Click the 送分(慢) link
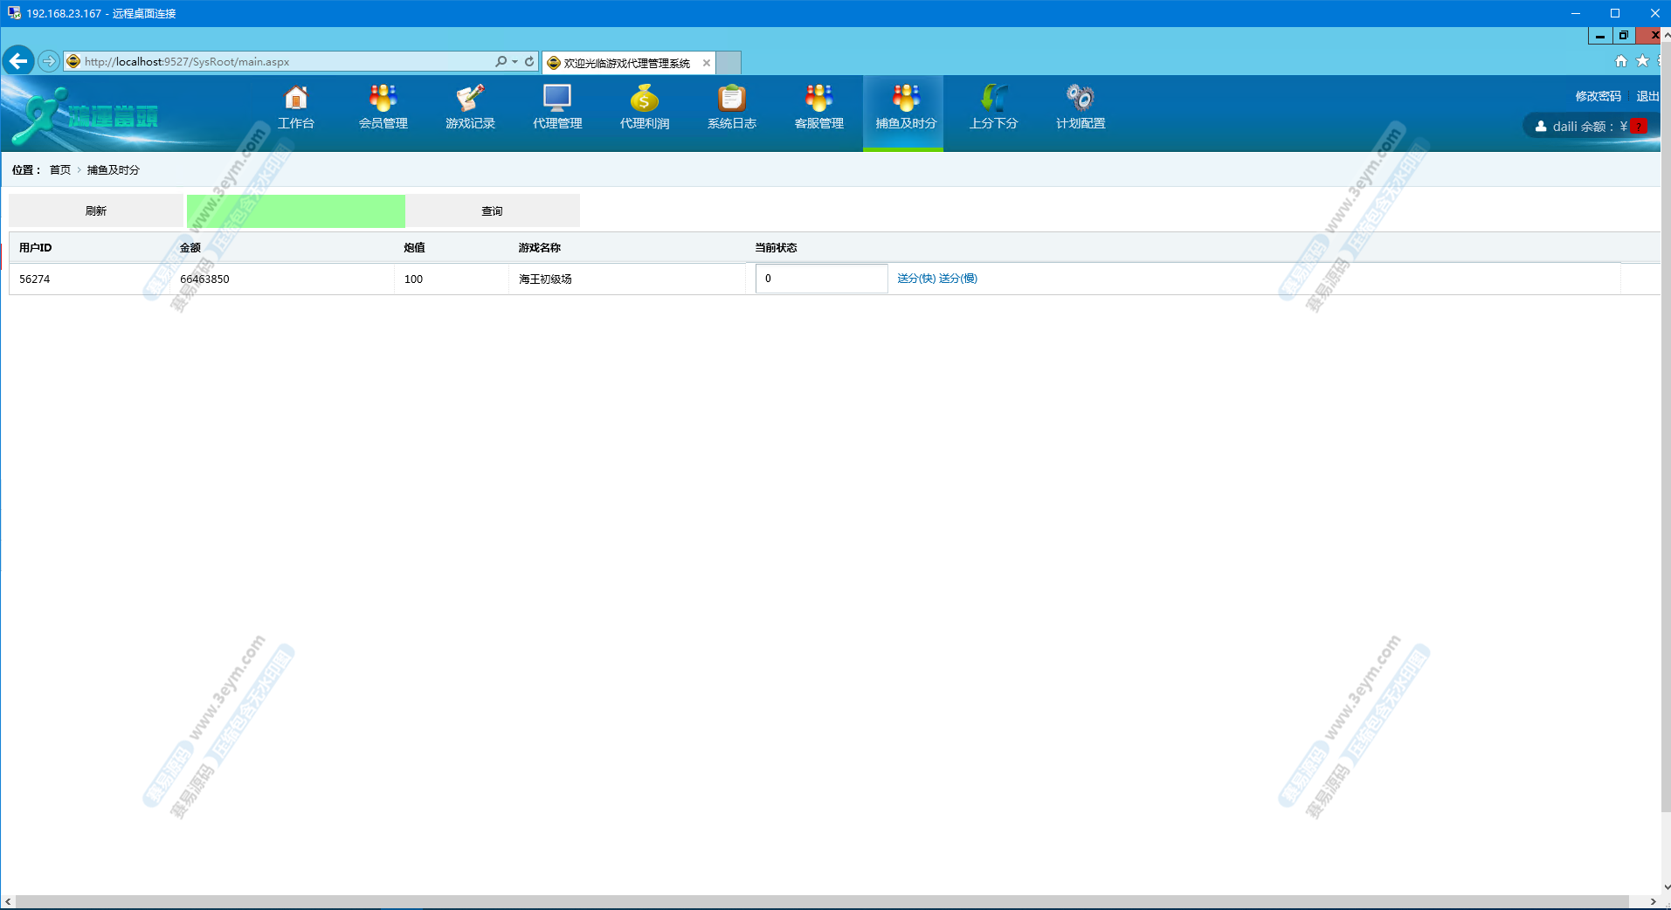The height and width of the screenshot is (910, 1671). [958, 279]
